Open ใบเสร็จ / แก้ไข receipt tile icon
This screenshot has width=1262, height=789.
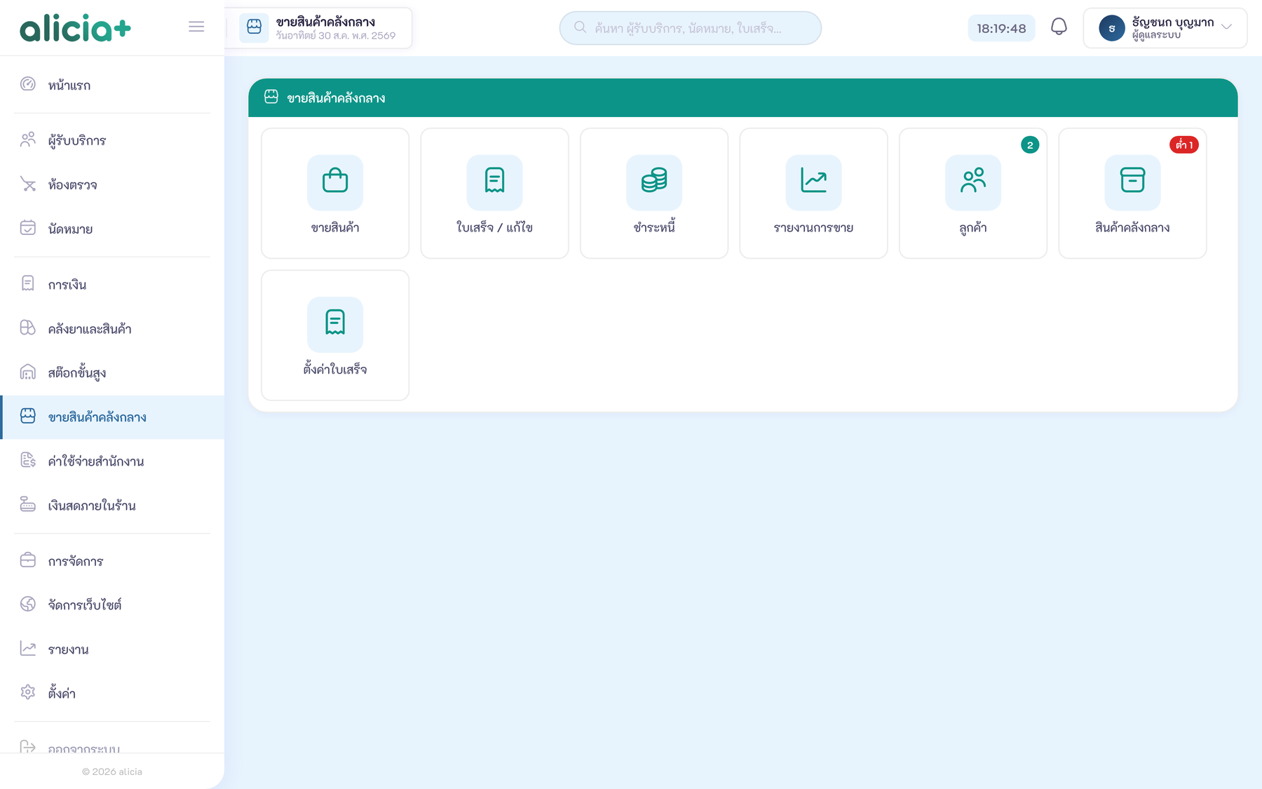coord(494,182)
